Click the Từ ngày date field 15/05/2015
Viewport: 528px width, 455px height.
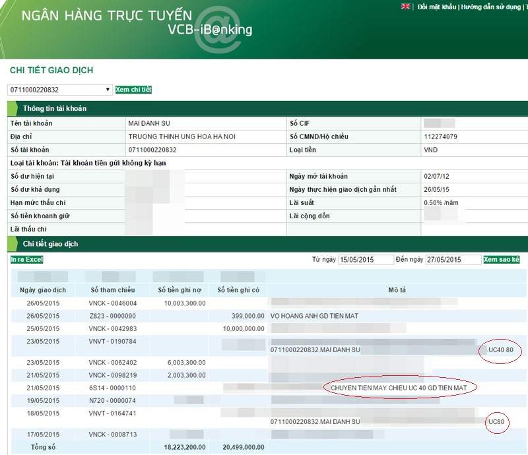[x=366, y=259]
